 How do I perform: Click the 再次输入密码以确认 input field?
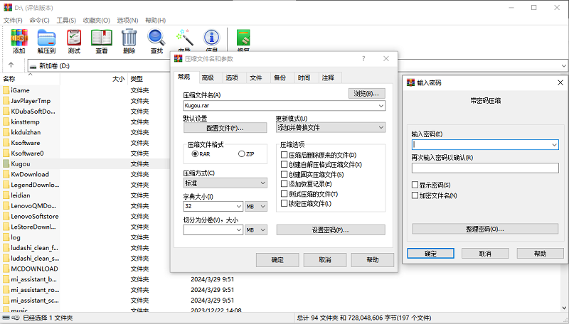click(x=485, y=168)
